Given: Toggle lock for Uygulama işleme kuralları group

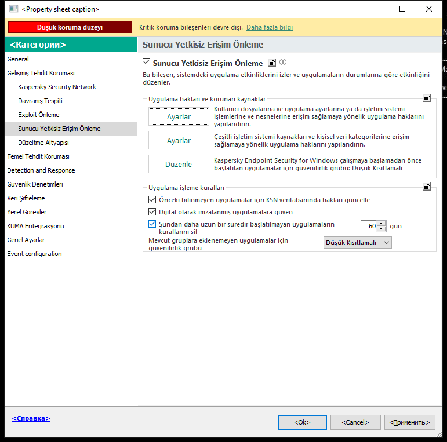Looking at the screenshot, I should click(x=427, y=187).
